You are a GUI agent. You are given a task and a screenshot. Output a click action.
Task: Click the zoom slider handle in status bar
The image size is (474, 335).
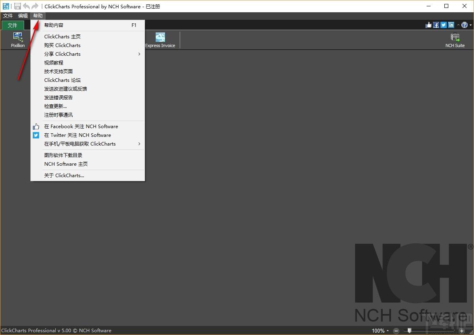tap(409, 331)
